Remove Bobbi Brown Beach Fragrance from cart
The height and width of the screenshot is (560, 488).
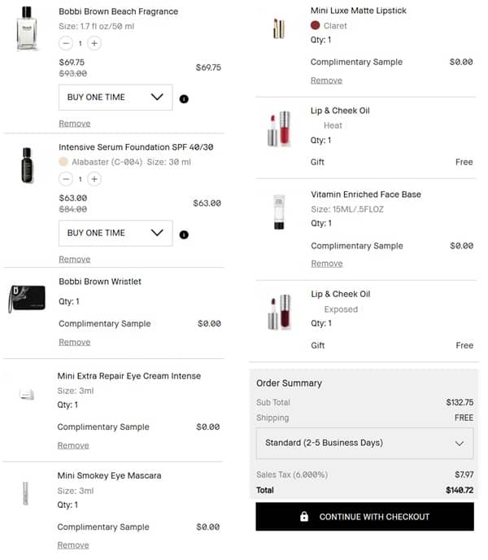tap(75, 124)
